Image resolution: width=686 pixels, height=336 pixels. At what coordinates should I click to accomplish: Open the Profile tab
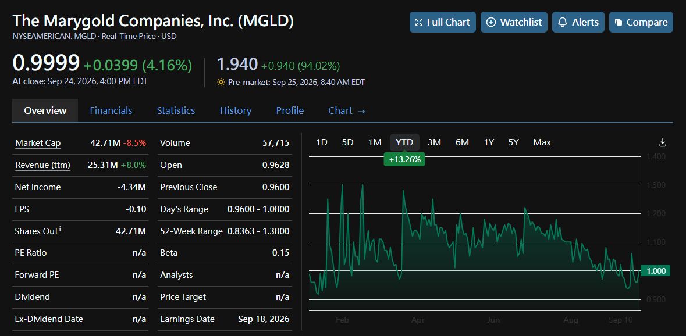point(290,110)
